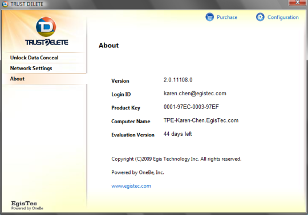Click the About heading
308x215 pixels.
tap(108, 46)
